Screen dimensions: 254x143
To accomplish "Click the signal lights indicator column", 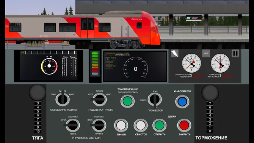I will tap(95, 64).
